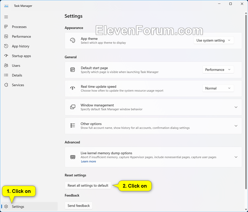The image size is (248, 212).
Task: Open the Real time update speed dropdown
Action: (x=218, y=88)
